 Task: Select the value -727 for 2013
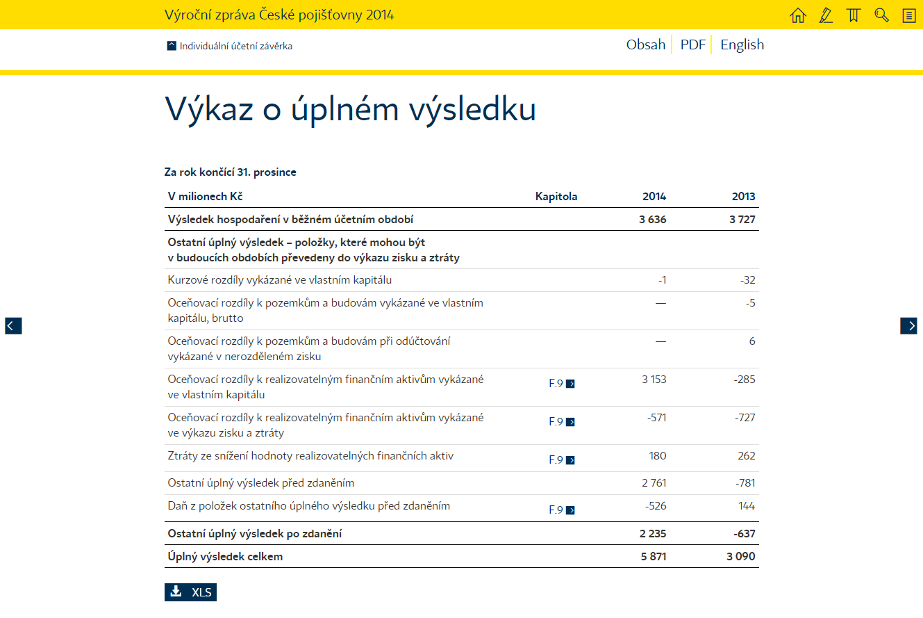coord(745,417)
